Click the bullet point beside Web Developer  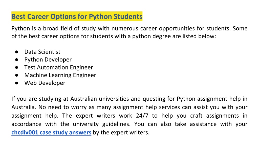coord(16,83)
